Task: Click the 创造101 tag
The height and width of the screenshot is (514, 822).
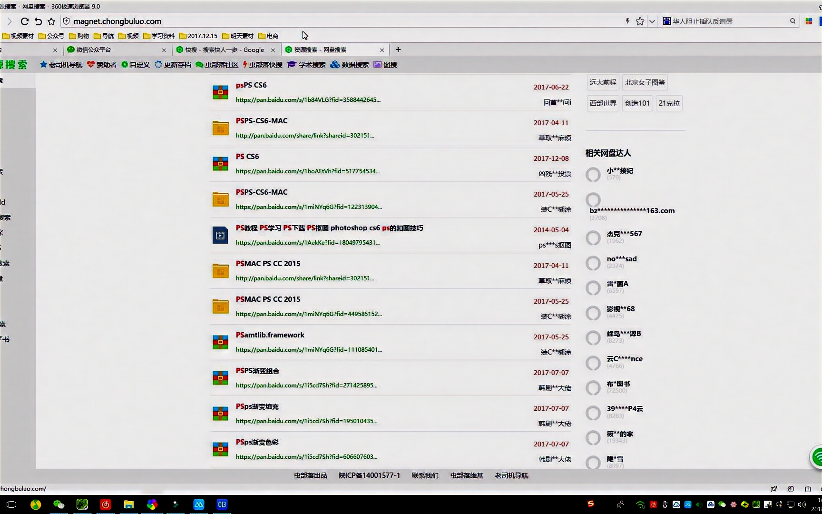Action: coord(637,103)
